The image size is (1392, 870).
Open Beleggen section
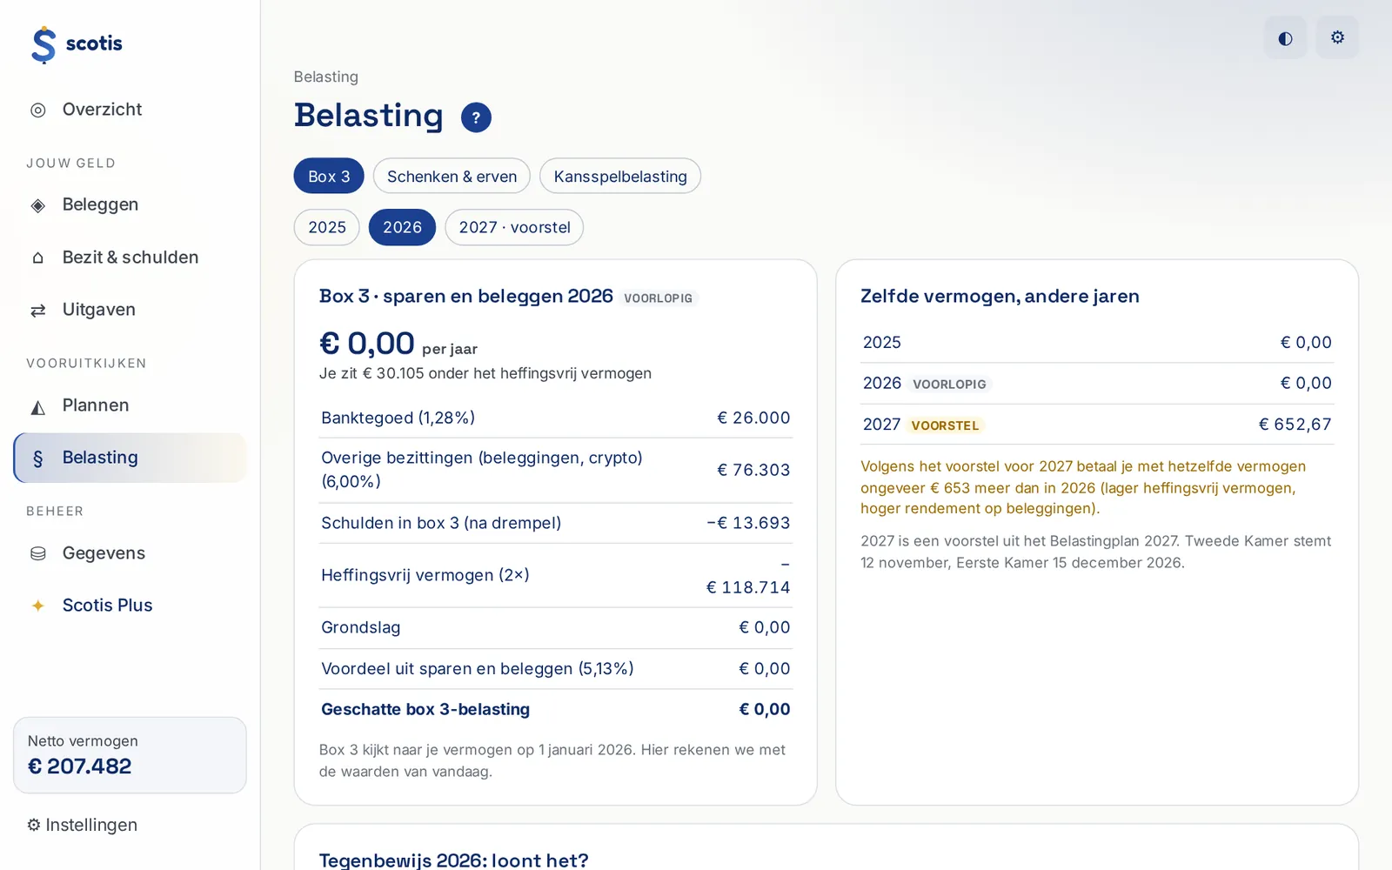[130, 204]
